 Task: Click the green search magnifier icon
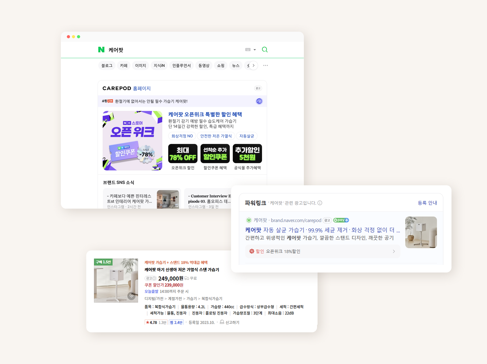coord(265,50)
